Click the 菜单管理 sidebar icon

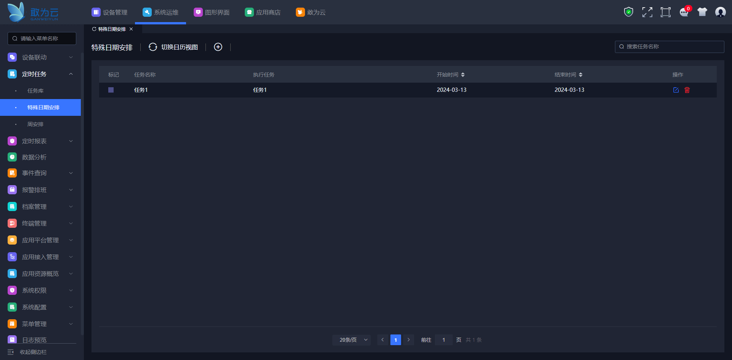point(12,324)
